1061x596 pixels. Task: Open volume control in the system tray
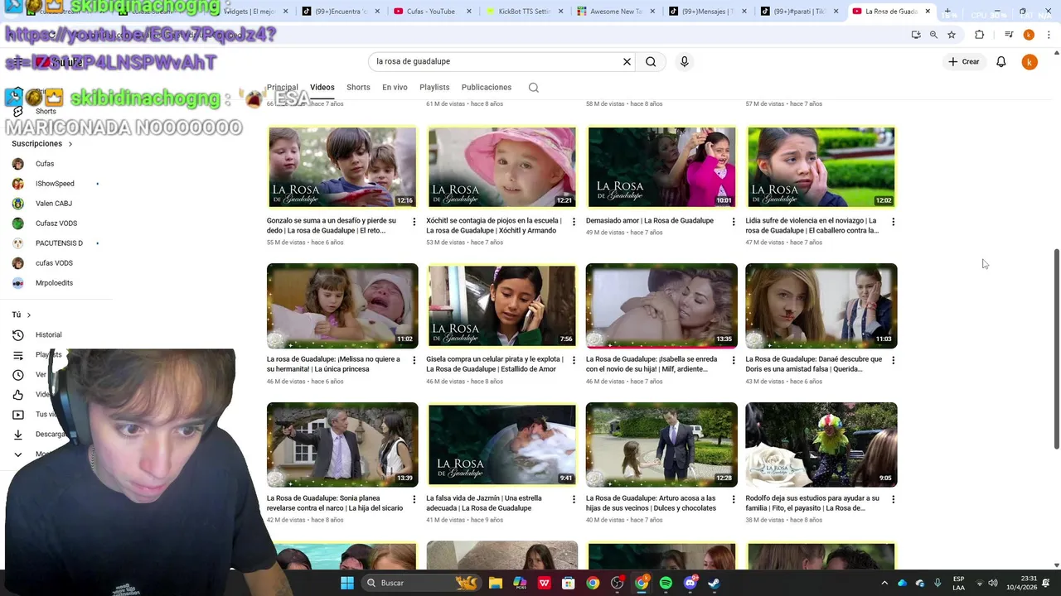[x=993, y=583]
